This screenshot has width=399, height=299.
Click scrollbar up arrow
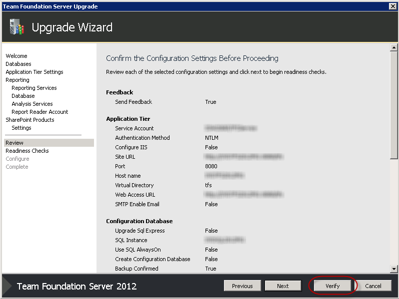tap(393, 47)
